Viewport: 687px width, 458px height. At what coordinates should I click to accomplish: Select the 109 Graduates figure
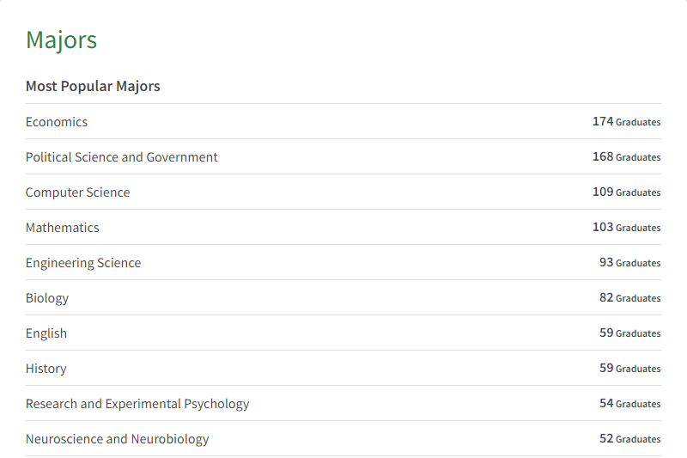point(626,192)
